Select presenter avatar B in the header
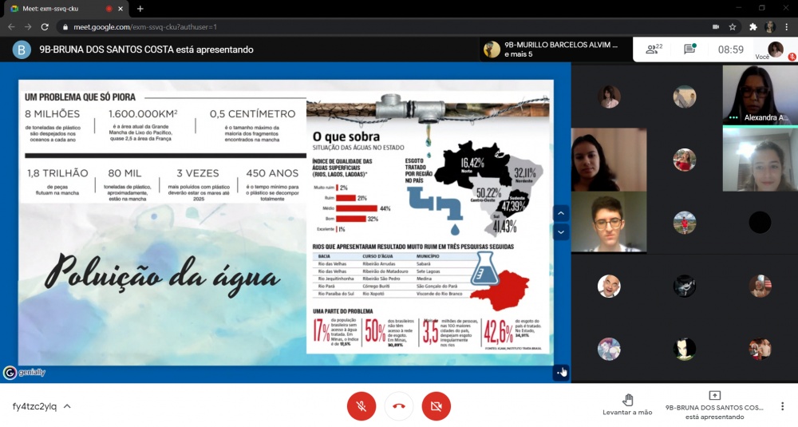Image resolution: width=798 pixels, height=427 pixels. (x=22, y=49)
